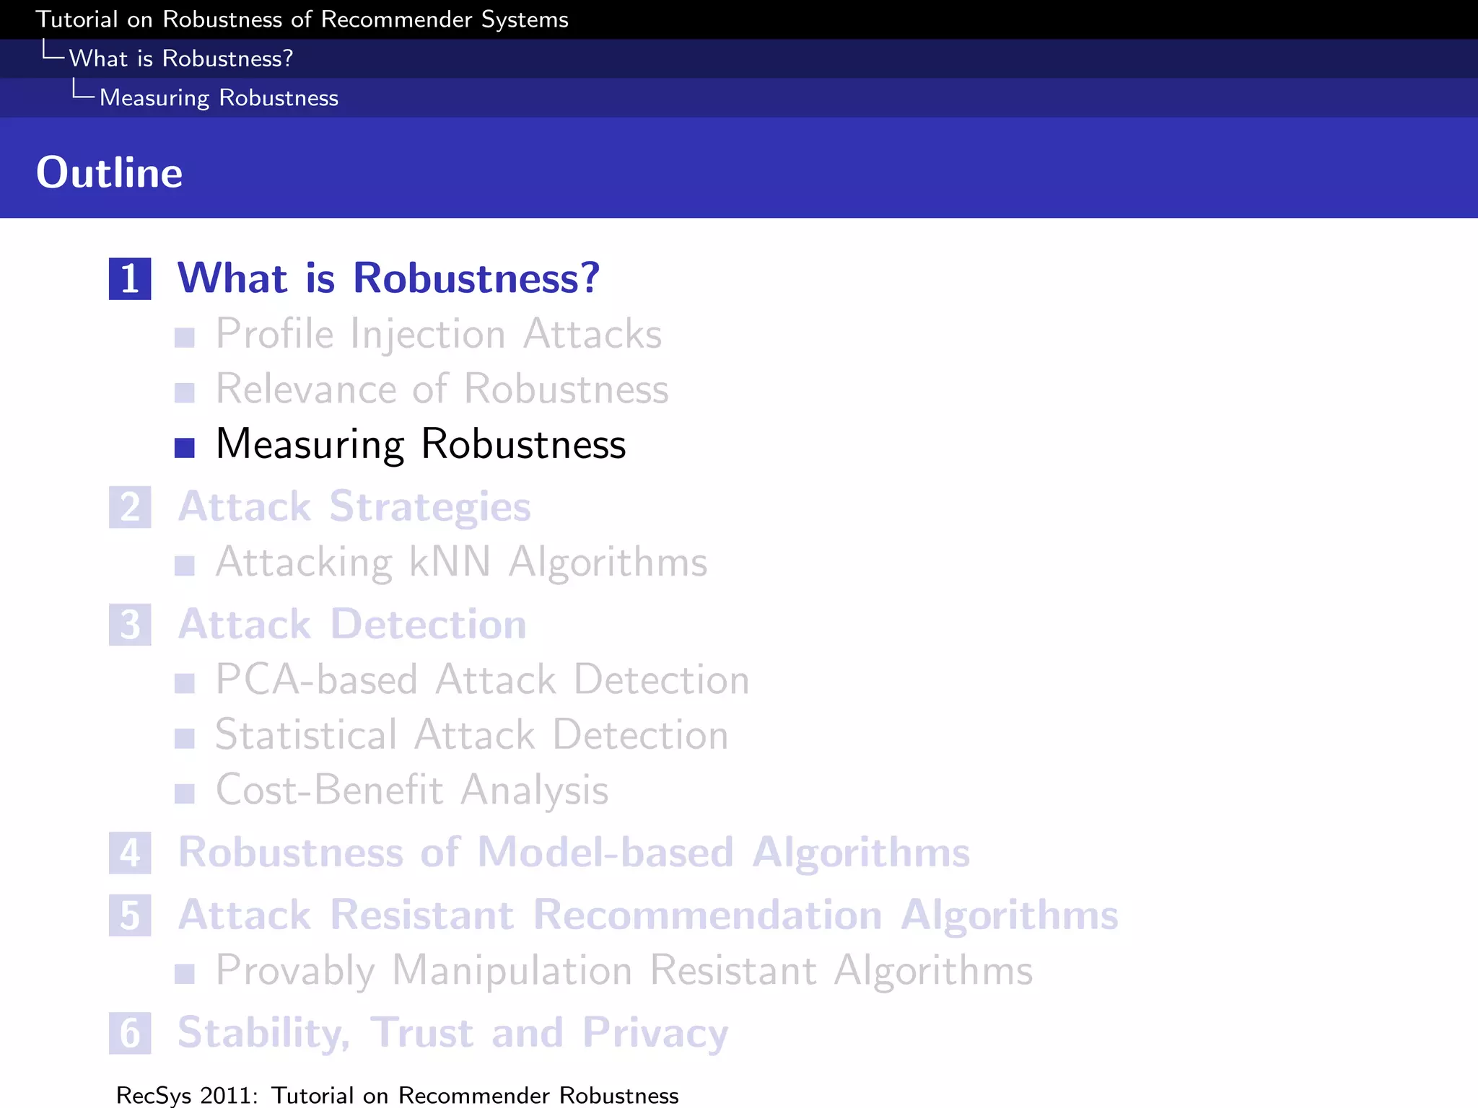Screen dimensions: 1478x1108
Task: Go to 'Attack Strategies' section
Action: tap(354, 506)
